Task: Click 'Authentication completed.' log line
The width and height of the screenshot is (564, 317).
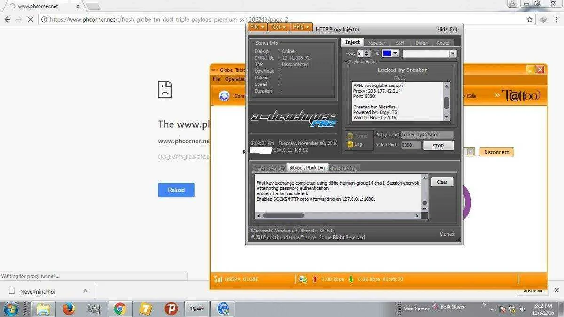Action: tap(282, 193)
